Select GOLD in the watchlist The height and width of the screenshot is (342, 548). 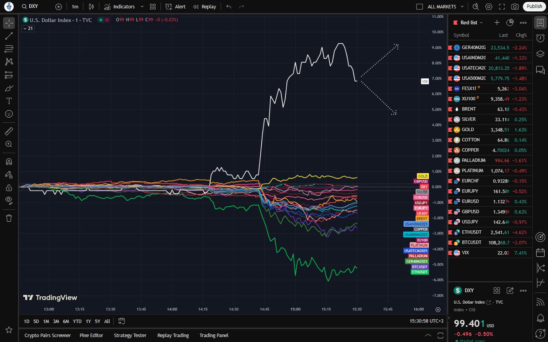[x=490, y=129]
